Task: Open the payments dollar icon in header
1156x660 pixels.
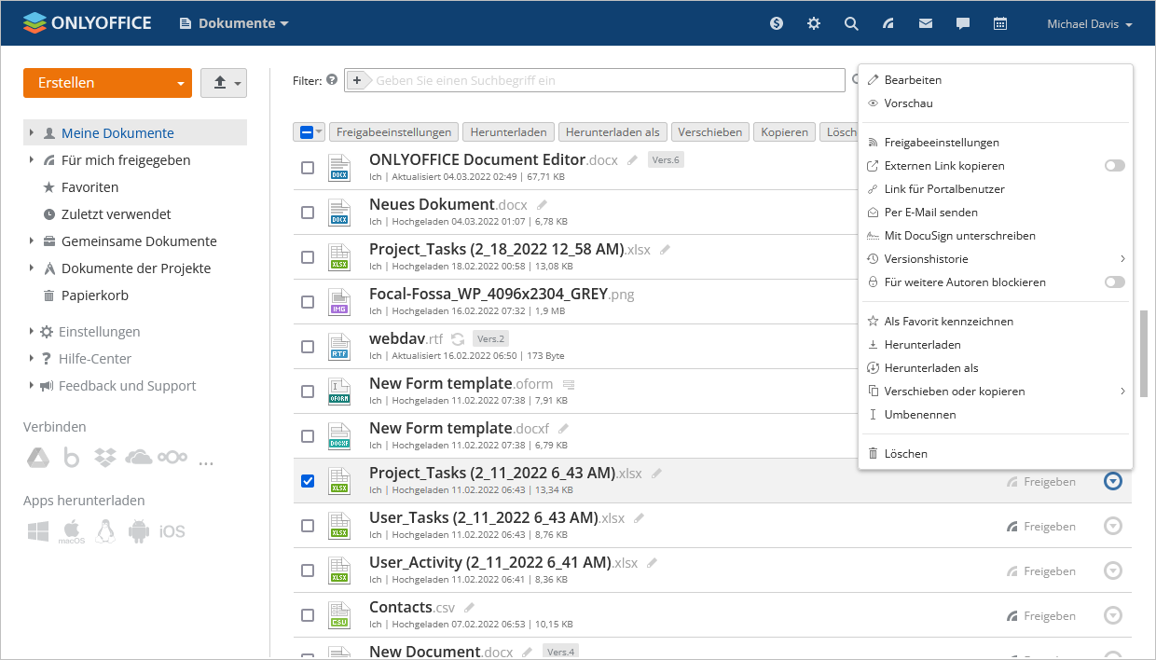Action: 777,23
